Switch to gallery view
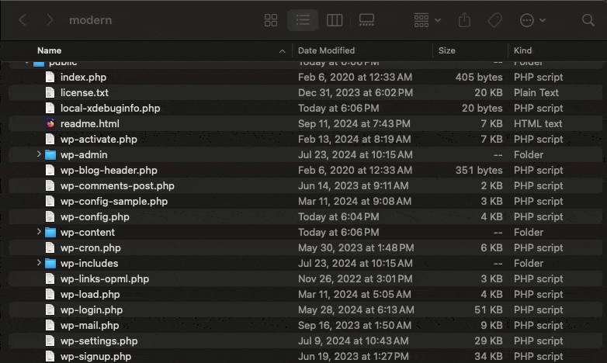607x363 pixels. 366,20
